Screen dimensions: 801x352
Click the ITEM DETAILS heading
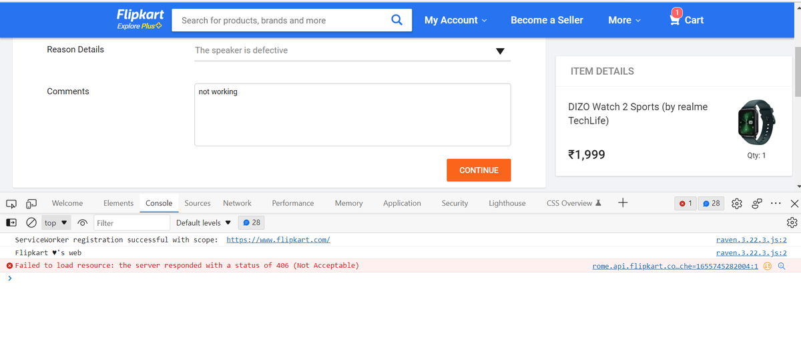coord(602,71)
